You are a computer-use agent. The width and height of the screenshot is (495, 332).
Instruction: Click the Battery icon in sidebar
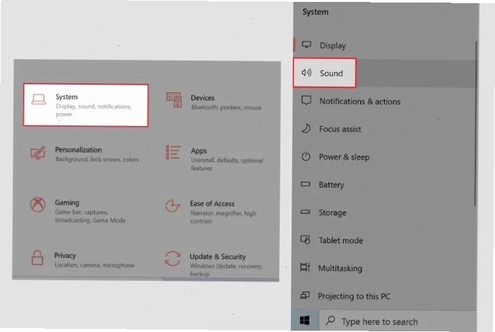point(305,184)
